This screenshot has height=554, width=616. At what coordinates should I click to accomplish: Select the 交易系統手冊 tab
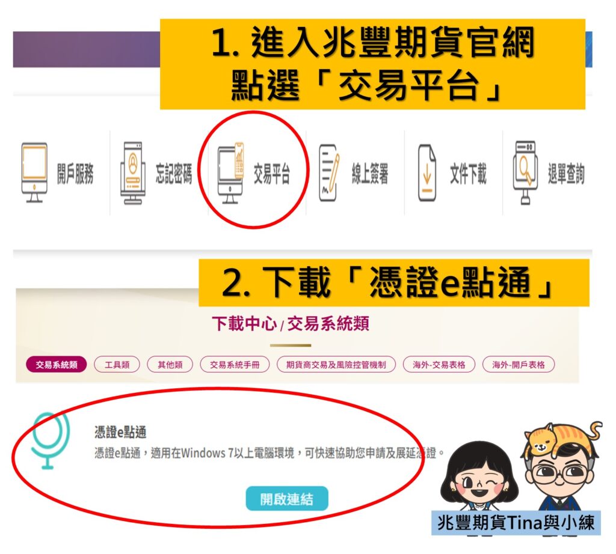pyautogui.click(x=235, y=365)
